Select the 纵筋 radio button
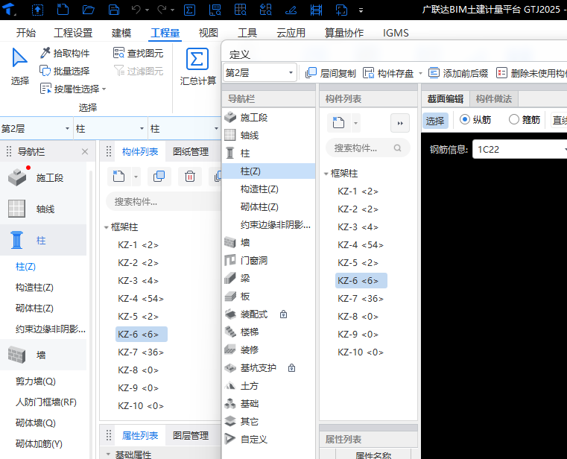This screenshot has height=459, width=567. tap(465, 119)
